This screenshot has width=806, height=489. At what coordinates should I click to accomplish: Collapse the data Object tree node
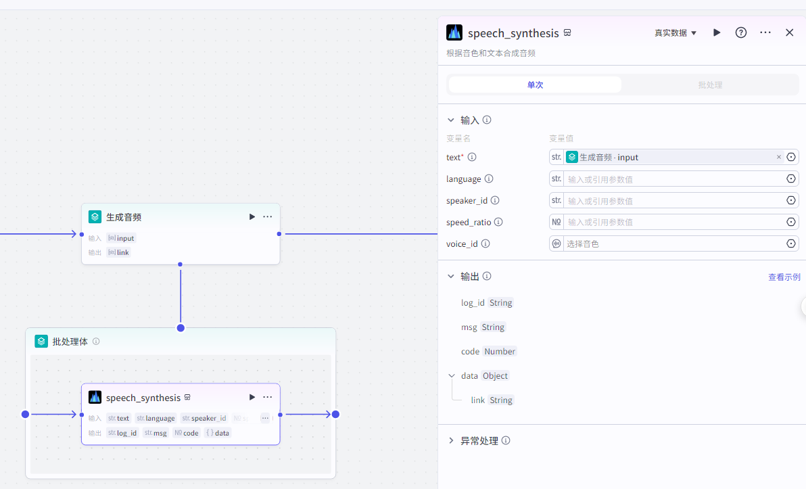(452, 376)
